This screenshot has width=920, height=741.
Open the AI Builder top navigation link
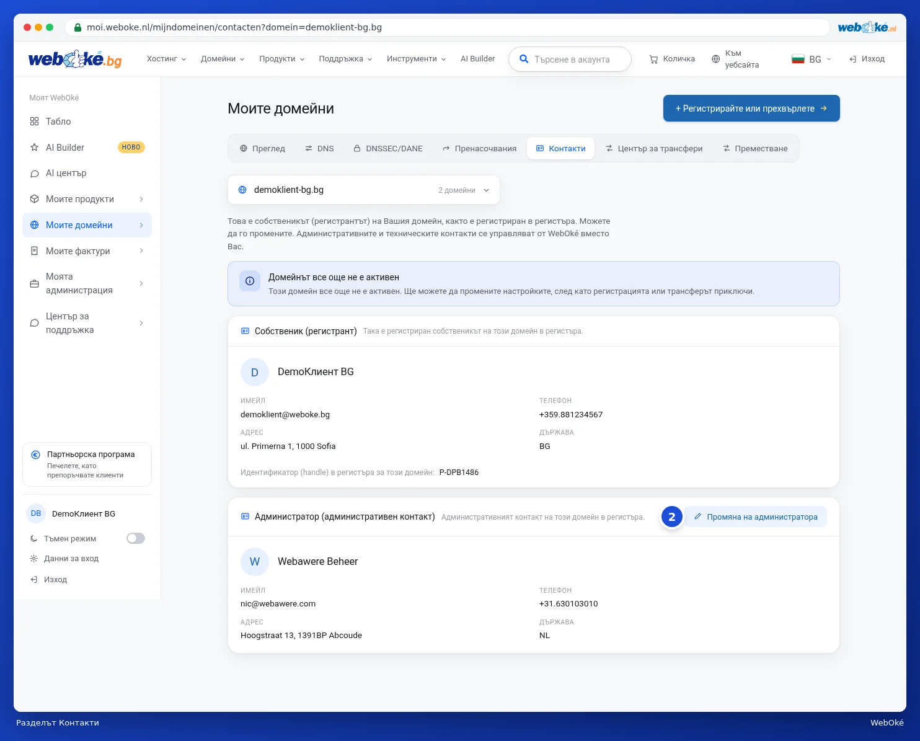pos(478,59)
